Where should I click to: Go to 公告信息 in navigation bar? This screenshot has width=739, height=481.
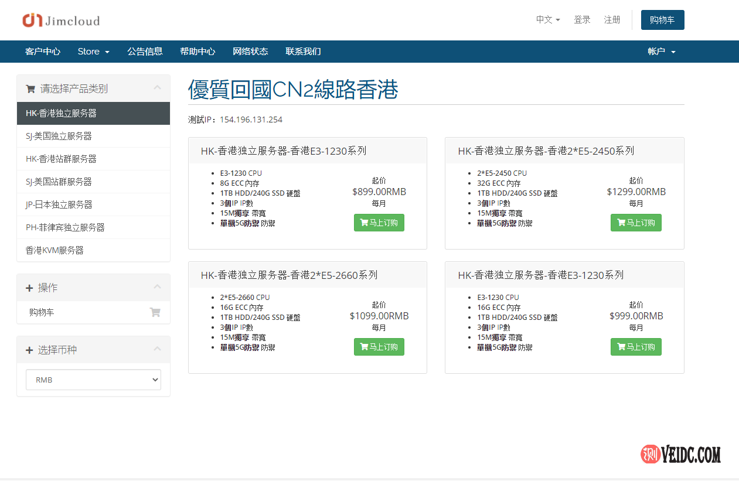pyautogui.click(x=145, y=52)
